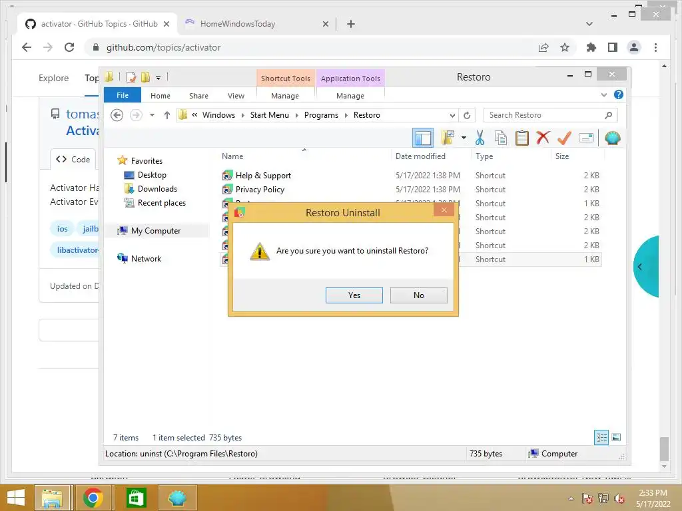
Task: Click the Explorer Back navigation arrow
Action: (117, 115)
